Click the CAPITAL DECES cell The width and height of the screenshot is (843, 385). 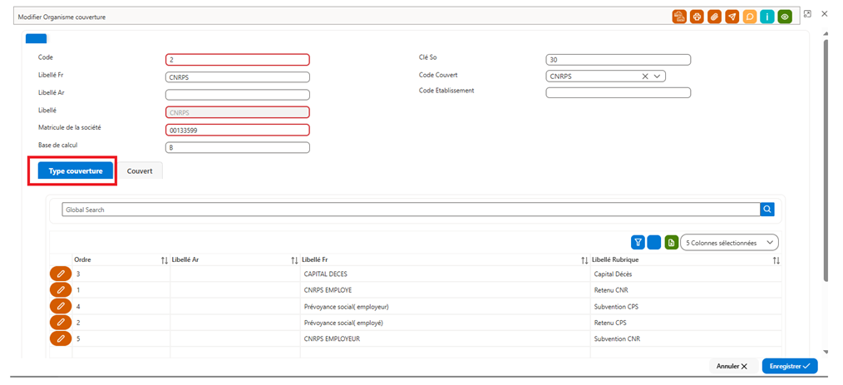coord(445,274)
